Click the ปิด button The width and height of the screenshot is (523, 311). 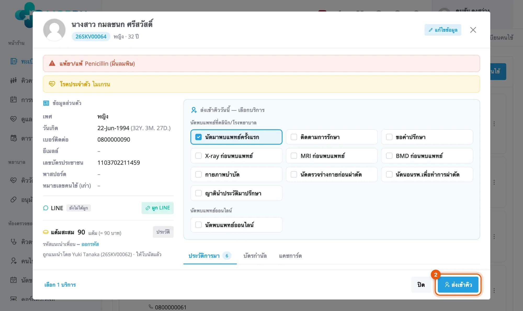[x=421, y=285]
